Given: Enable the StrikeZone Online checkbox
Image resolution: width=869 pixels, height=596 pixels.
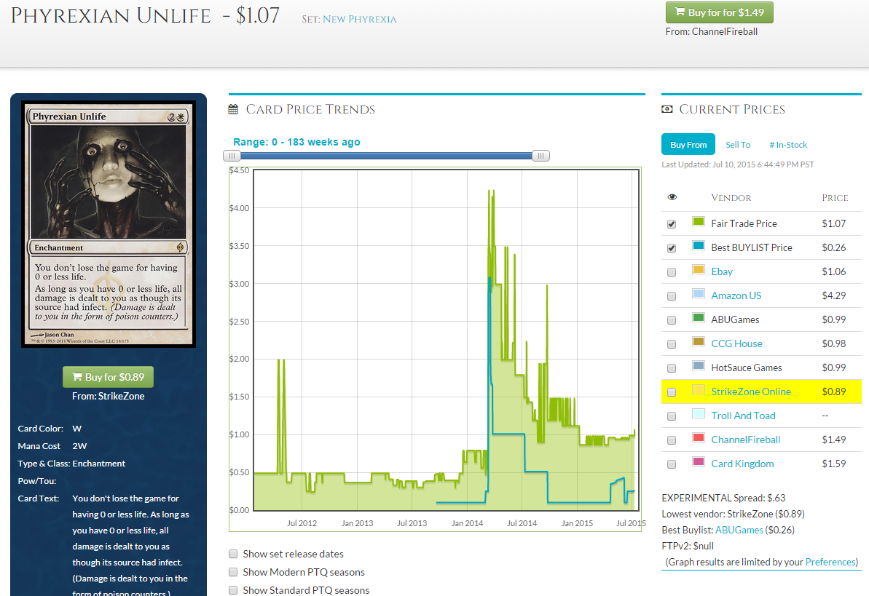Looking at the screenshot, I should click(x=672, y=392).
